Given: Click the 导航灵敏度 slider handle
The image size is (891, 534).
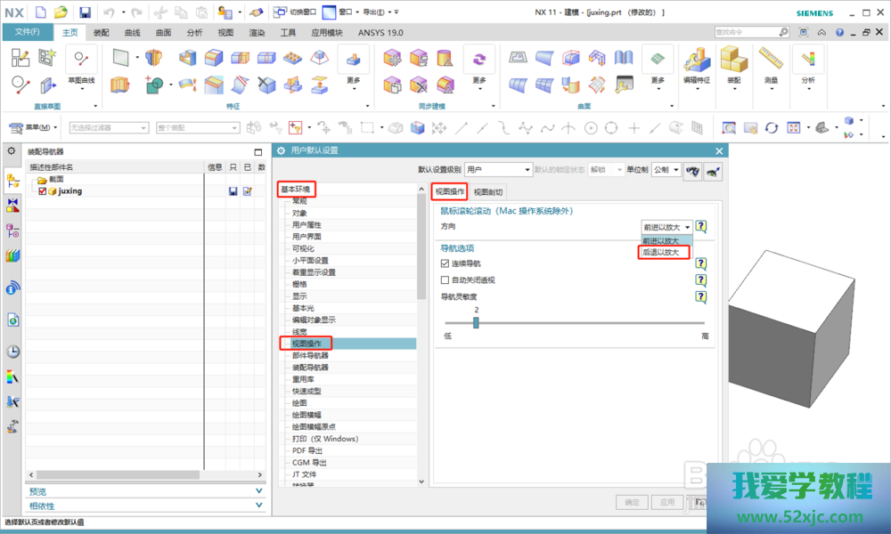Looking at the screenshot, I should (x=476, y=322).
